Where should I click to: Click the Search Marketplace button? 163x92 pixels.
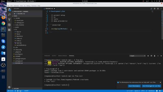(x=134, y=86)
